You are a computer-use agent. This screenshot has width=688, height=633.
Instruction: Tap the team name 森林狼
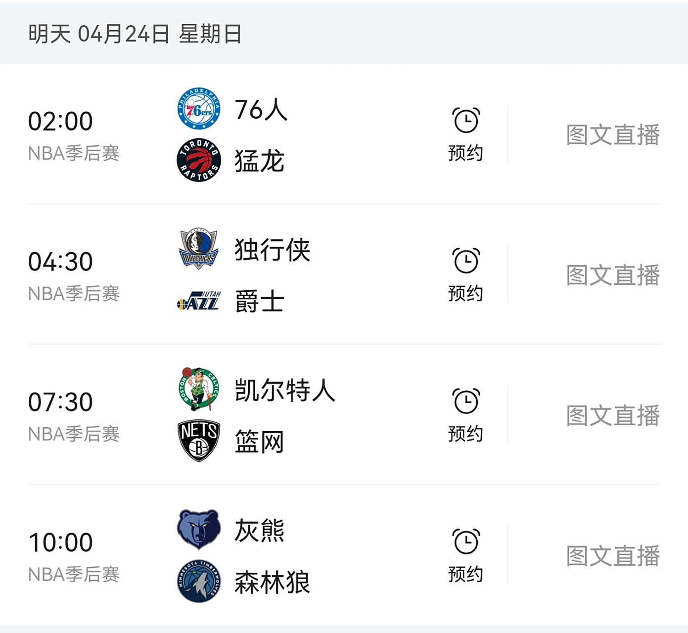click(x=271, y=583)
